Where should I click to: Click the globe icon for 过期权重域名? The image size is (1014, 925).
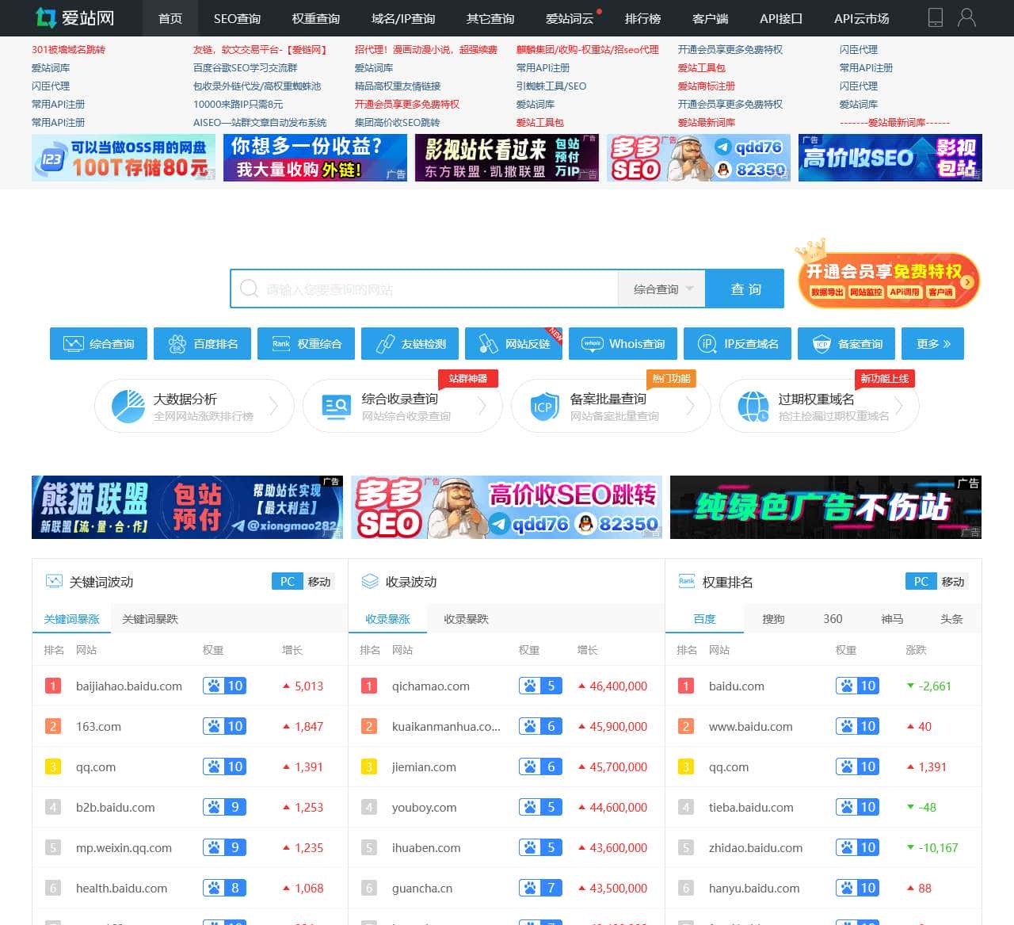[753, 407]
